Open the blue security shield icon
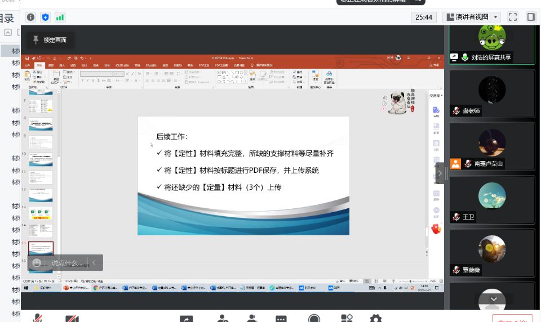 (45, 17)
